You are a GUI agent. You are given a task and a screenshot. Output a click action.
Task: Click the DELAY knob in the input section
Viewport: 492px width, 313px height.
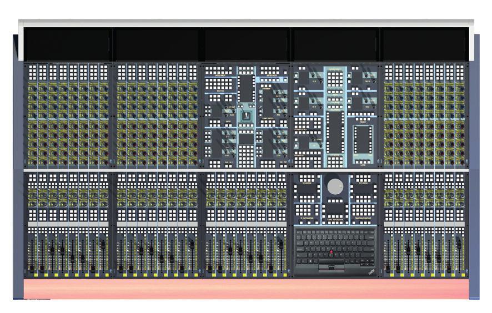point(234,112)
